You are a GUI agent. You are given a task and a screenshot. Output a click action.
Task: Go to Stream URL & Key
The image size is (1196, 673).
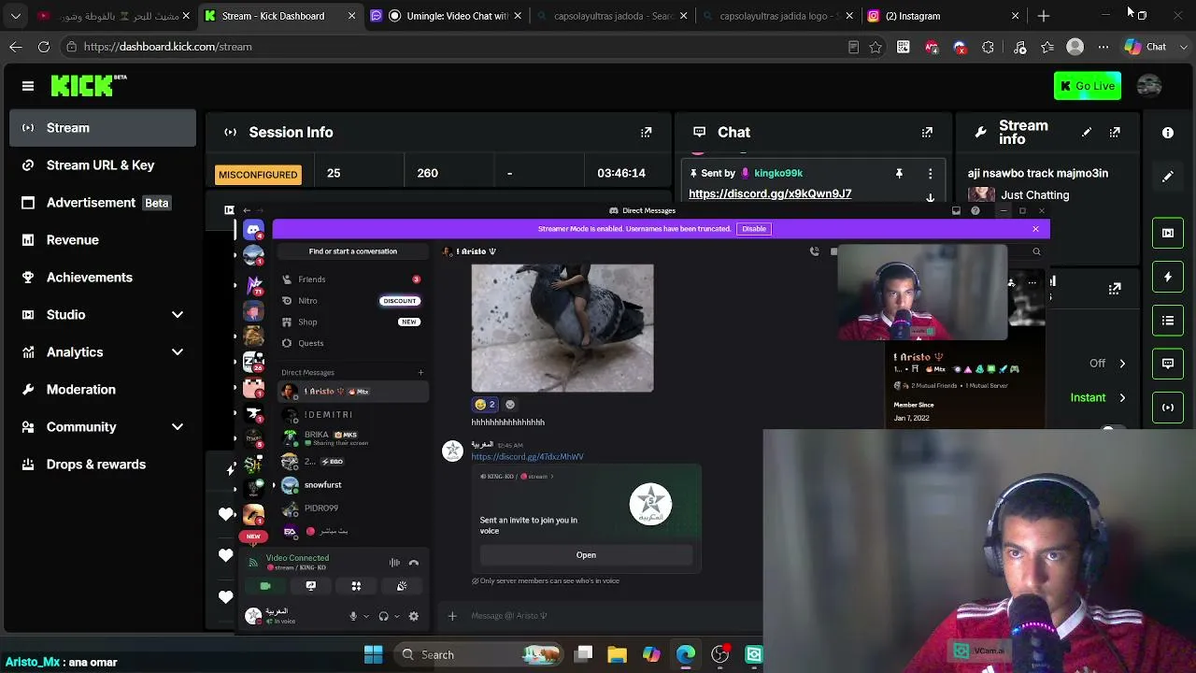click(x=103, y=165)
